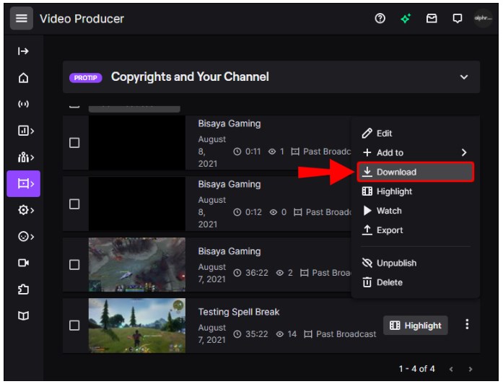Select checkbox for 0:12 Bisaya Gaming video
The width and height of the screenshot is (503, 384).
click(74, 204)
